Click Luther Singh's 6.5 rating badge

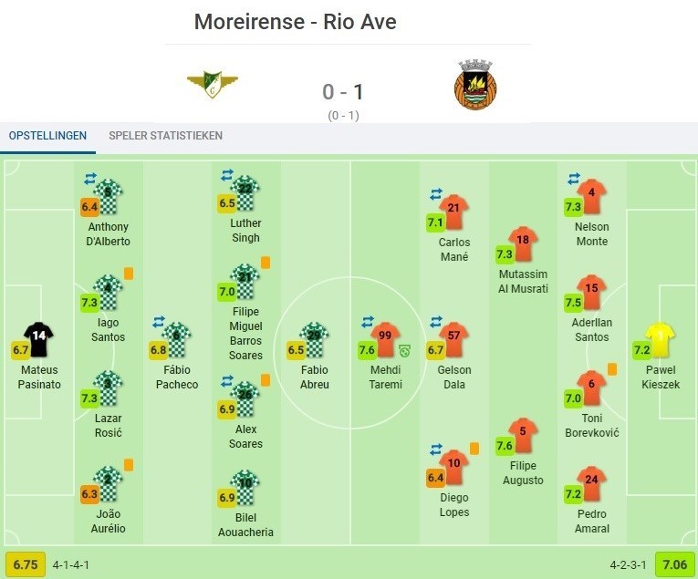coord(227,203)
